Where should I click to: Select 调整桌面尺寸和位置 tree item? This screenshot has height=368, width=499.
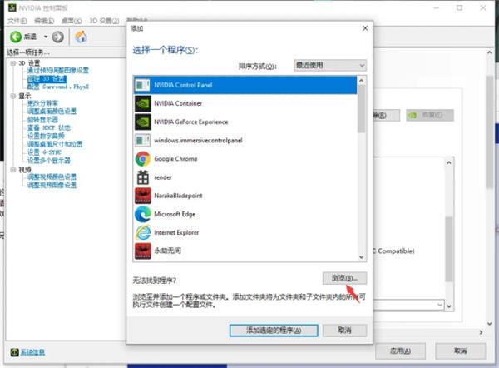55,144
